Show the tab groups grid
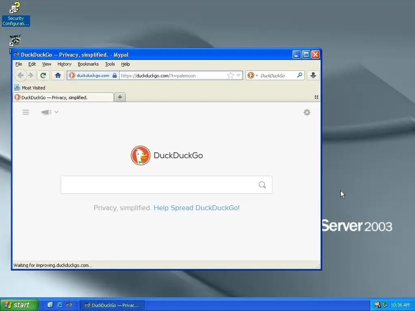This screenshot has width=415, height=311. [x=316, y=97]
